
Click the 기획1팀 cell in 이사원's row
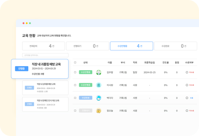click(123, 85)
